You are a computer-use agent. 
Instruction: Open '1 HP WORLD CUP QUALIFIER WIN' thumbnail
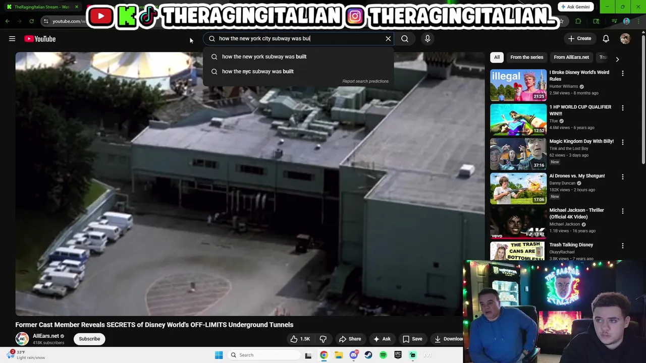[x=518, y=119]
